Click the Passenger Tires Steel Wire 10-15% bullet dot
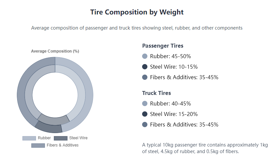The image size is (276, 159). point(145,67)
